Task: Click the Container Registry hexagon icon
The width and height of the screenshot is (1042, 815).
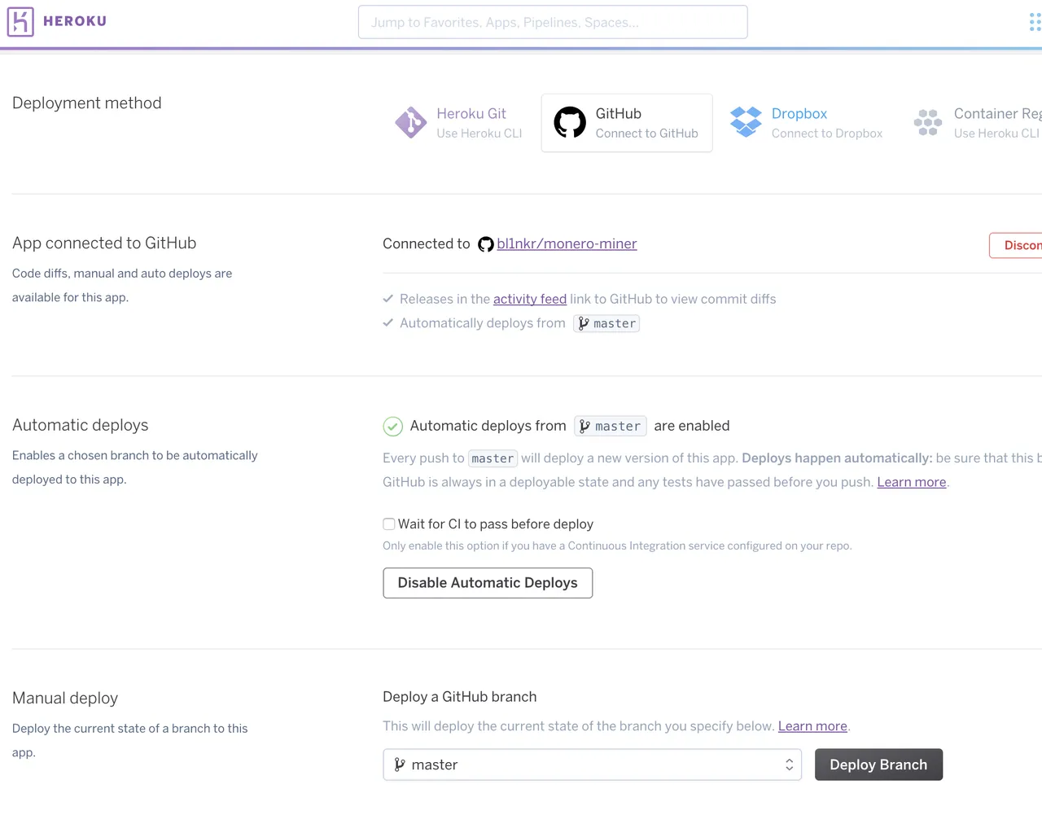Action: tap(928, 122)
